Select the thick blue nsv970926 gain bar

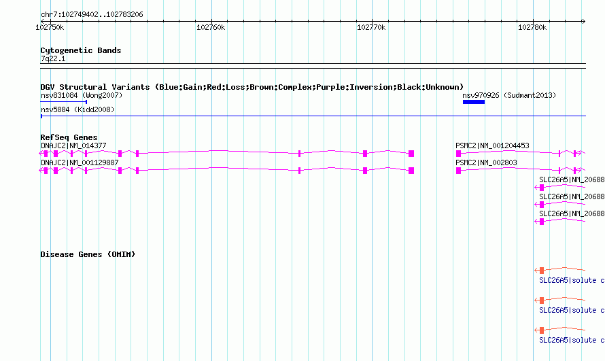pos(474,102)
